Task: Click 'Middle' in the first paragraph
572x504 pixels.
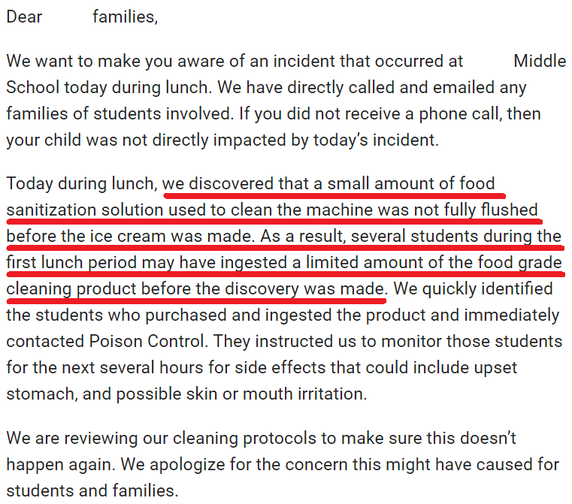Action: pyautogui.click(x=540, y=61)
